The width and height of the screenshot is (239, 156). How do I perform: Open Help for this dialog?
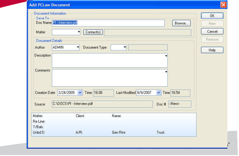(x=212, y=50)
